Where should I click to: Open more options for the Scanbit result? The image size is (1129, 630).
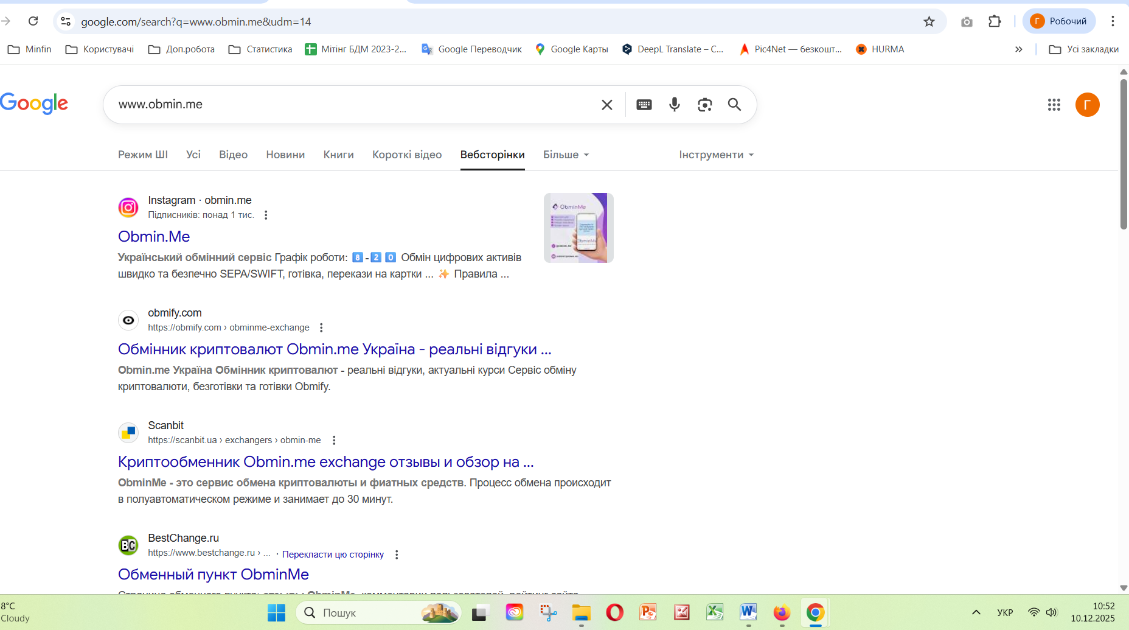click(x=334, y=440)
